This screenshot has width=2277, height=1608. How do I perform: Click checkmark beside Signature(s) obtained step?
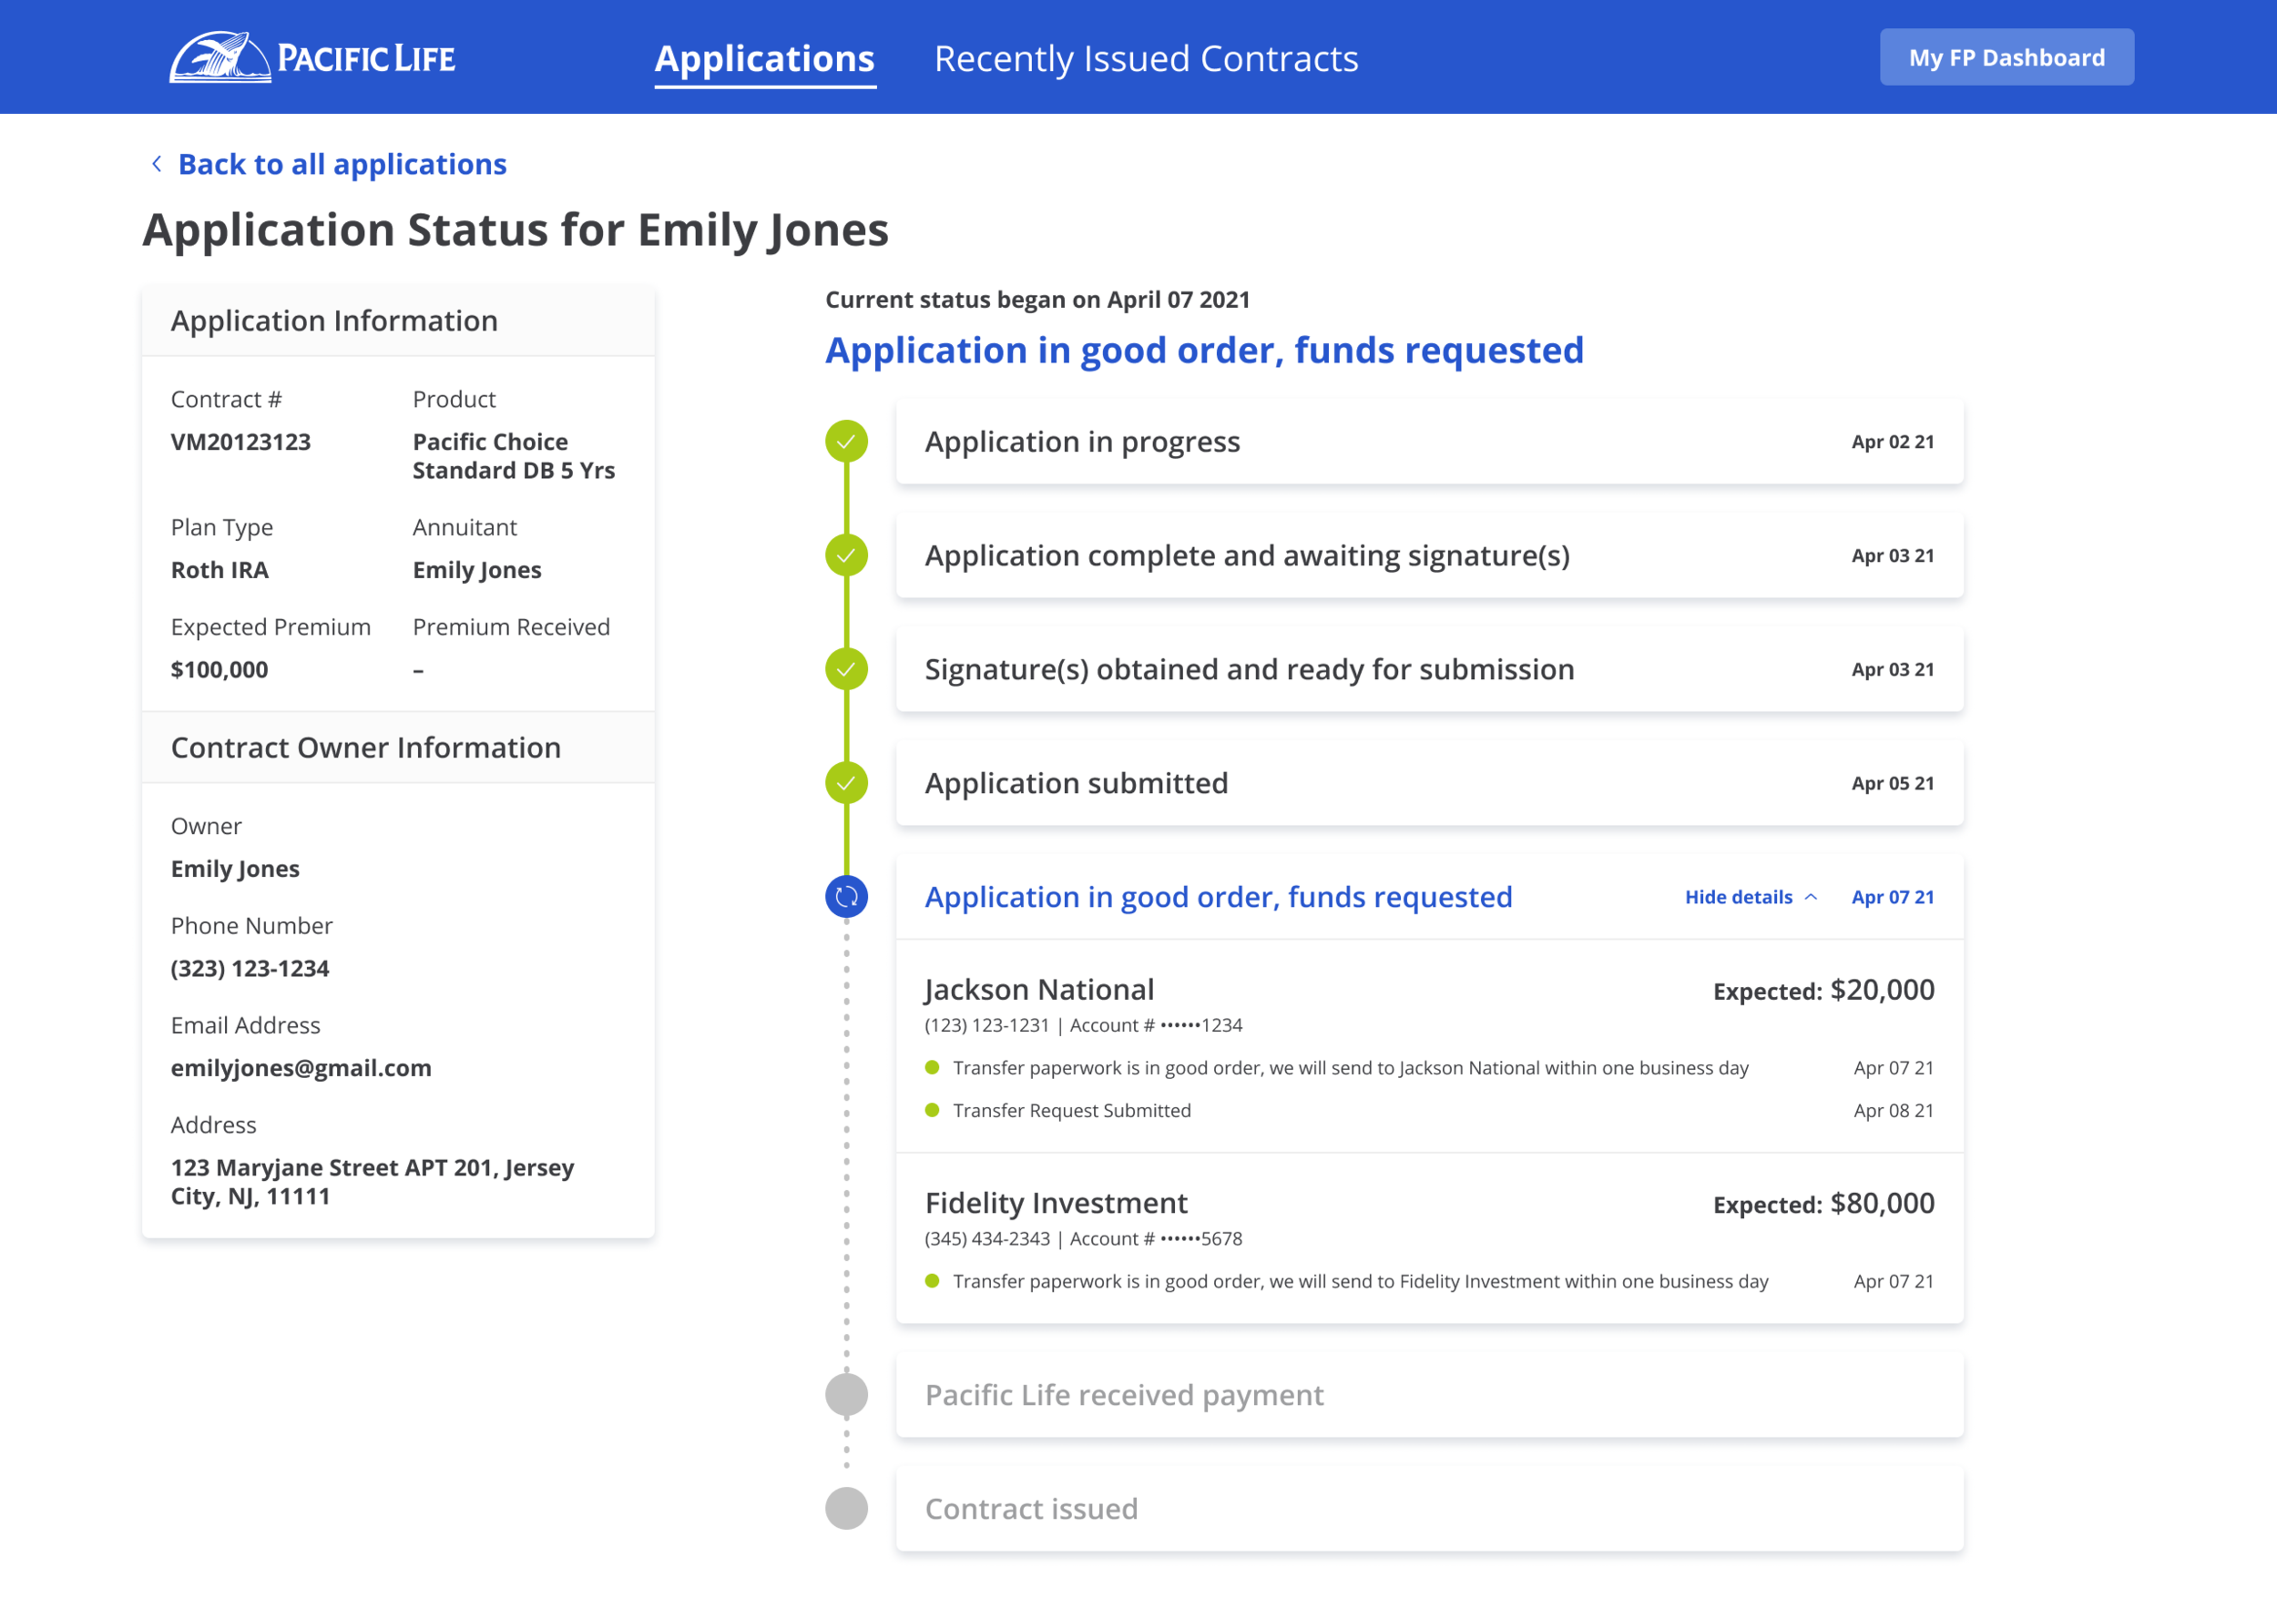point(846,669)
